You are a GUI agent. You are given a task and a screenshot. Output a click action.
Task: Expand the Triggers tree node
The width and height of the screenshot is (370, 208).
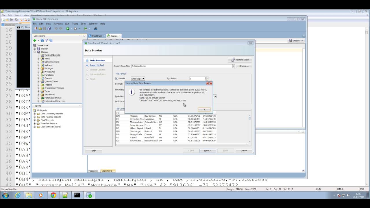38,85
